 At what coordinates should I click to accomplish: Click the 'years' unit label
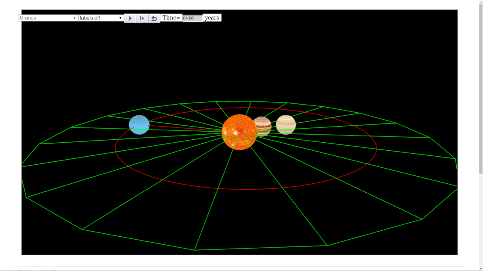212,18
